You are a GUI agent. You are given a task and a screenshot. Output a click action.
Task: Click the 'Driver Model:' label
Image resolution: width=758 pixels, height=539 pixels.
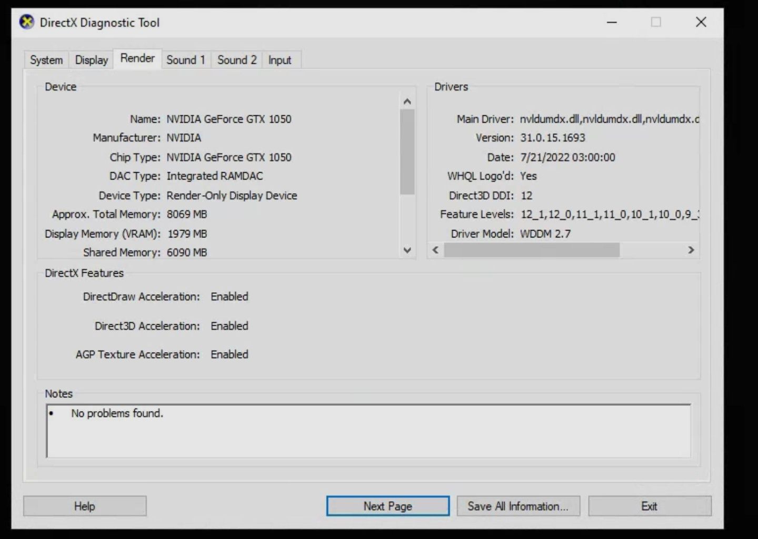coord(482,234)
